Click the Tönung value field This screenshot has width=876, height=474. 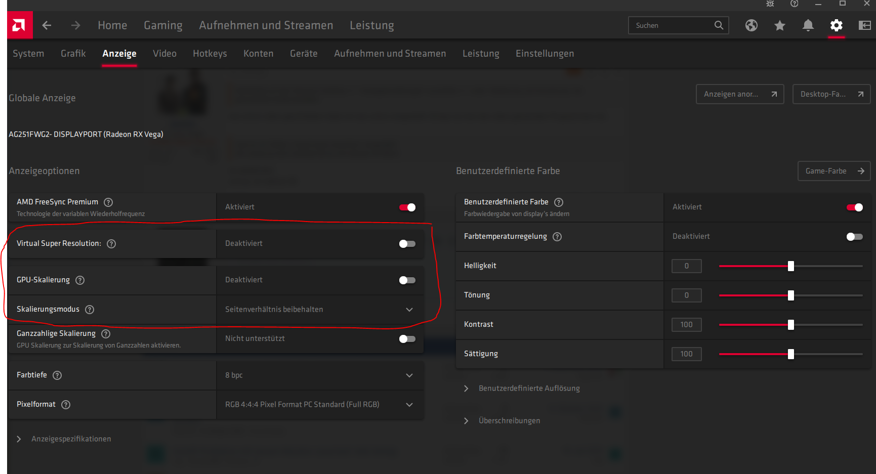click(x=687, y=295)
